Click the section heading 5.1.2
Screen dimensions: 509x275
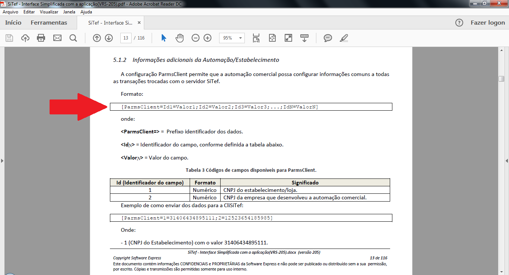pos(196,60)
